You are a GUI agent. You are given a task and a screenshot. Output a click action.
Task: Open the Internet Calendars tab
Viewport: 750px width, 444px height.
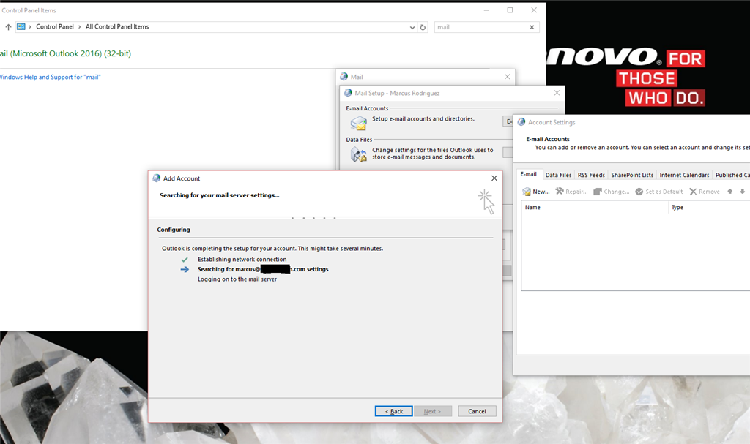[684, 175]
